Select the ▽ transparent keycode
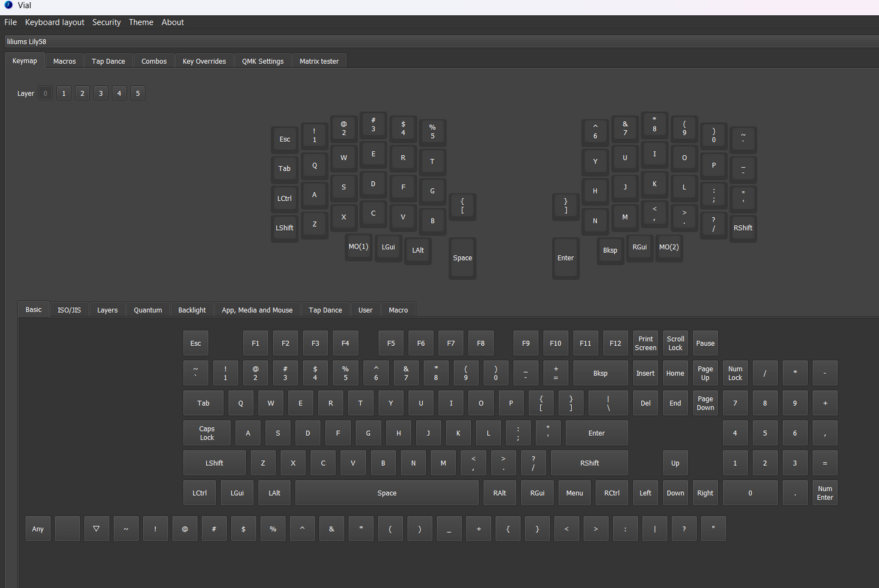The image size is (879, 588). [97, 528]
